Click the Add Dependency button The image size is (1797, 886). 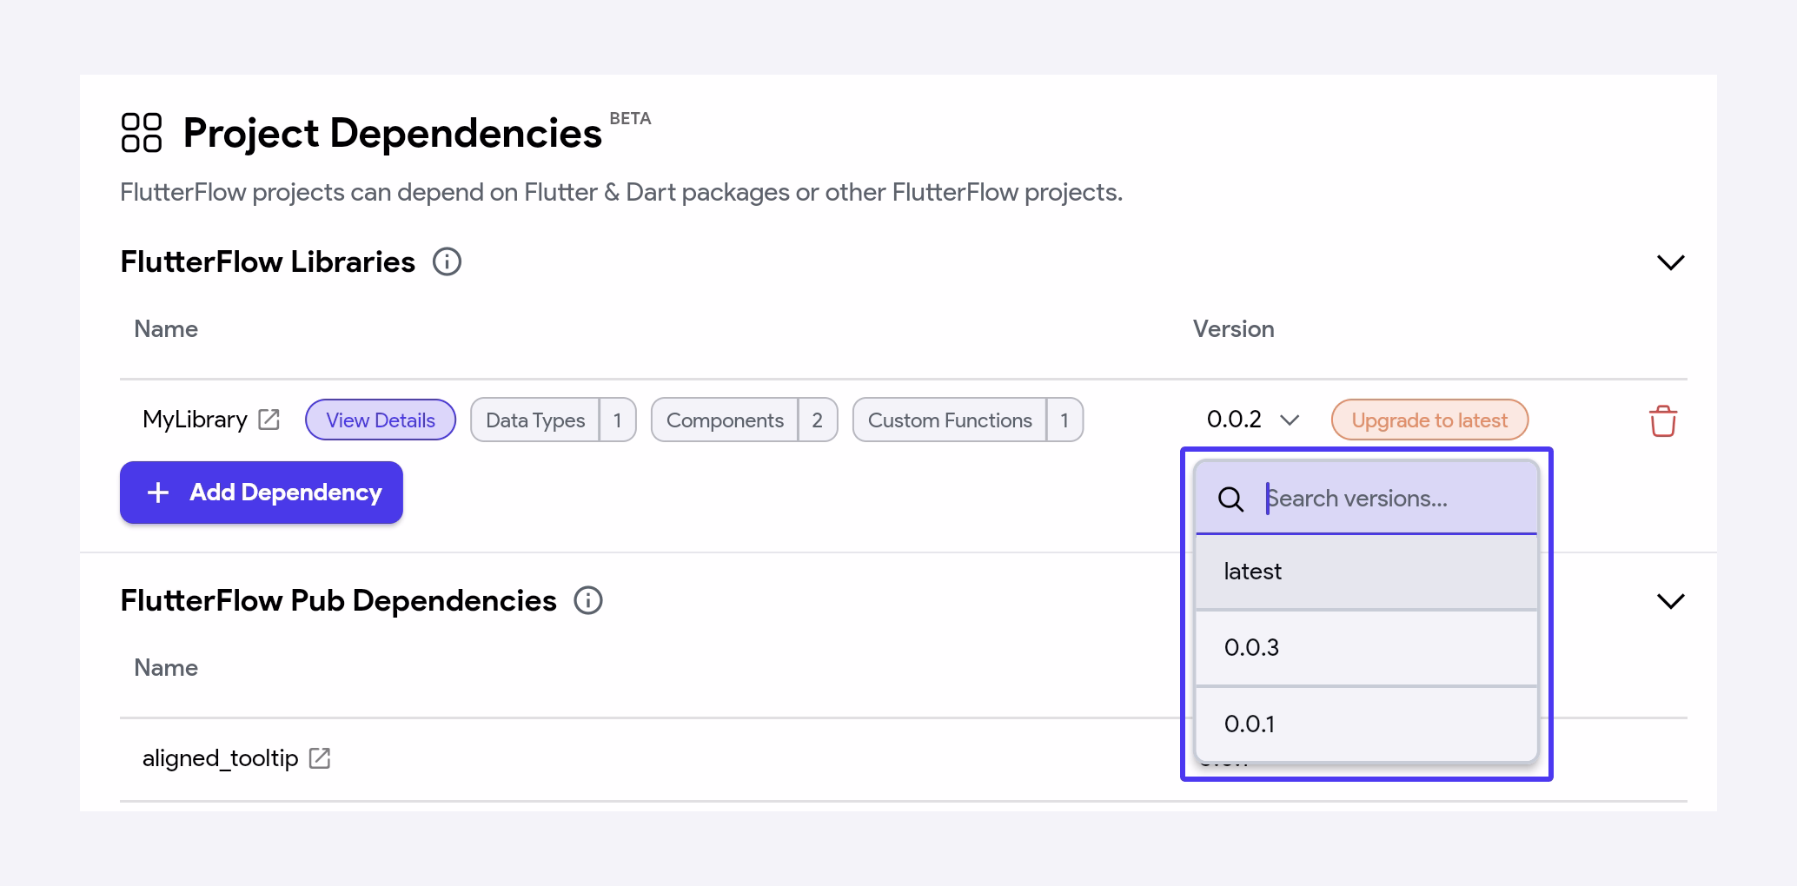pos(262,493)
